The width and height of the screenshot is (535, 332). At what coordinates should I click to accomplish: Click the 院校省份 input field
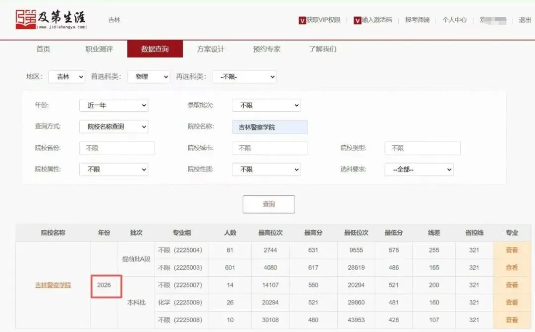(117, 148)
